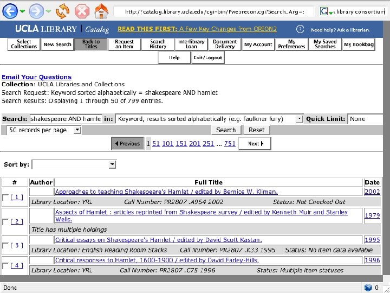This screenshot has height=293, width=390.
Task: Open record number link [ 2 ]
Action: coord(17,221)
